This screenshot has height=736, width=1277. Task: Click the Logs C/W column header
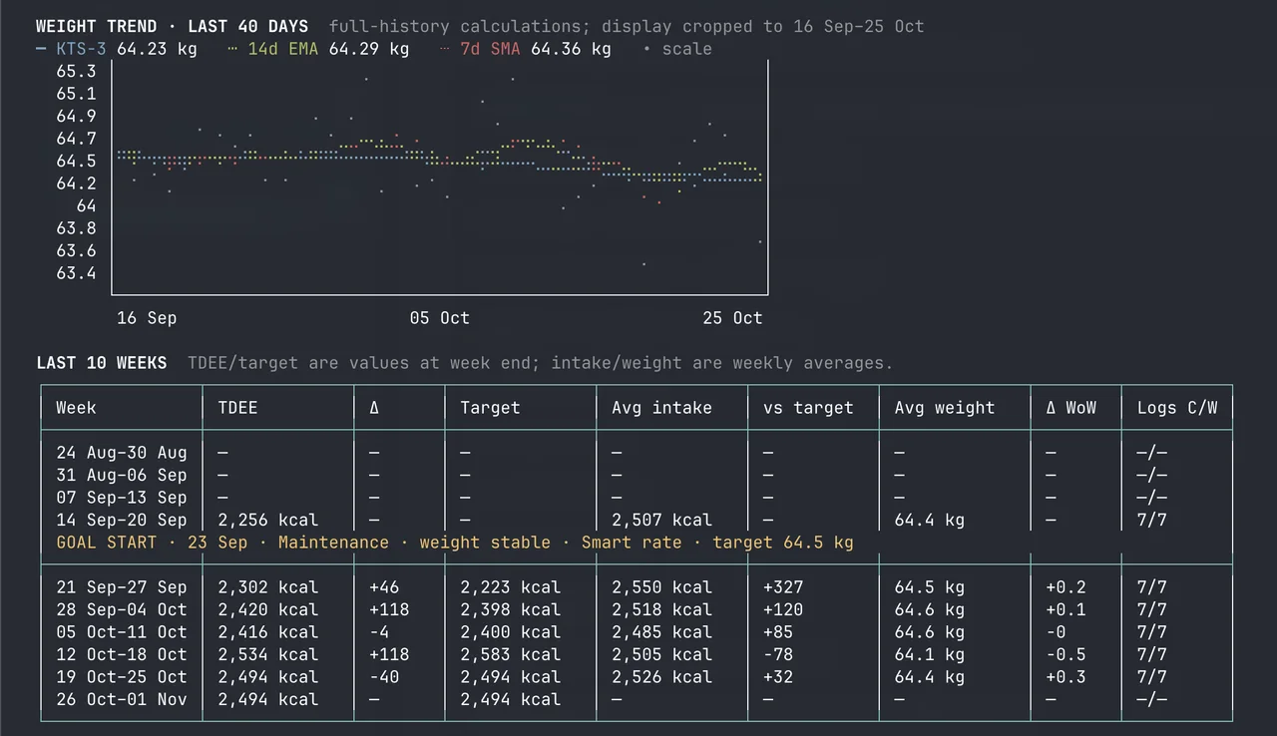coord(1177,408)
